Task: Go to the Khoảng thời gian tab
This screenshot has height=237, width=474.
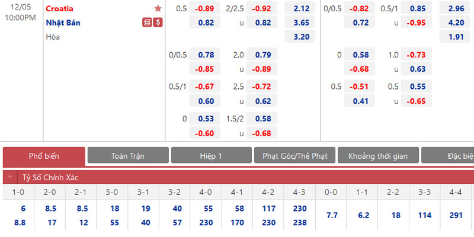Action: (377, 156)
